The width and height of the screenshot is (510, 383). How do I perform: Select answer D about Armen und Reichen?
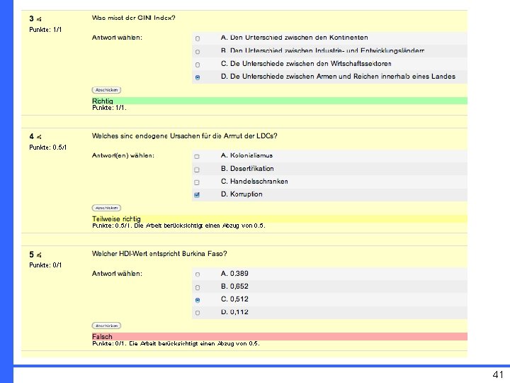[x=198, y=77]
